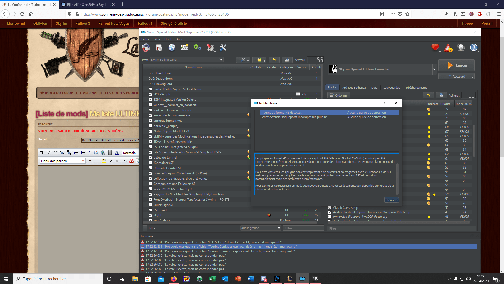The height and width of the screenshot is (284, 504).
Task: Toggle Ultimate Combat SE mod checkbox
Action: pyautogui.click(x=150, y=168)
